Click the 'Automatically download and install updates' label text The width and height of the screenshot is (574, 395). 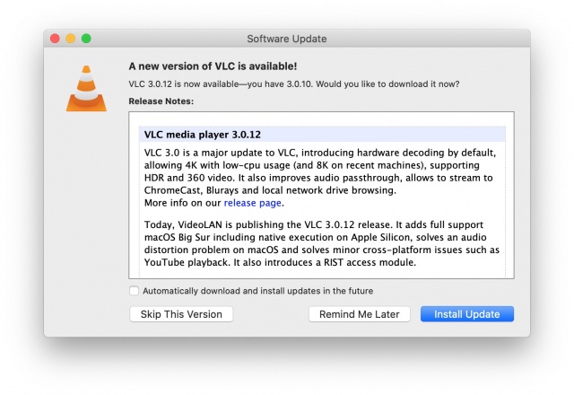pos(257,291)
